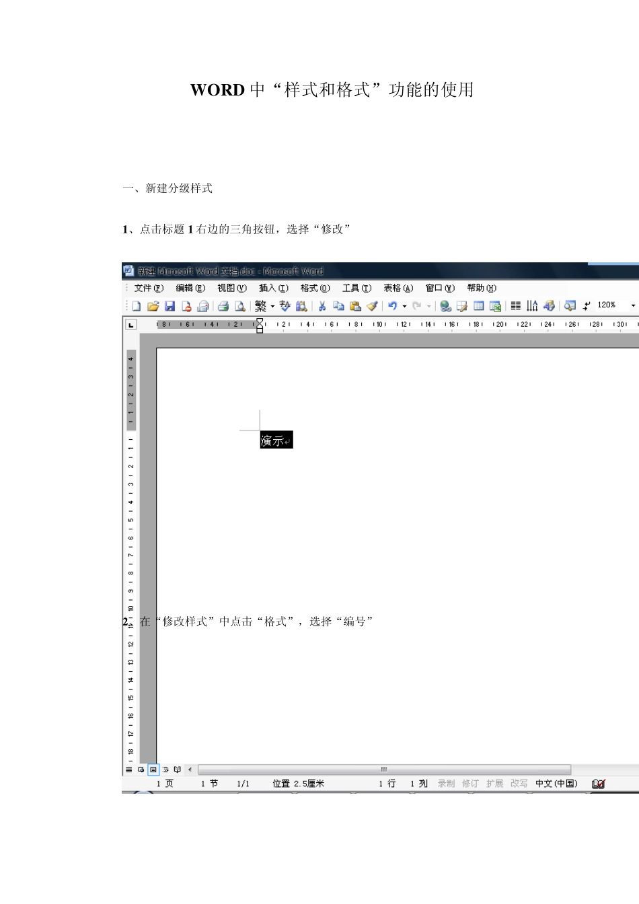Click the highlighted 演示 text in document
639x904 pixels.
(276, 441)
